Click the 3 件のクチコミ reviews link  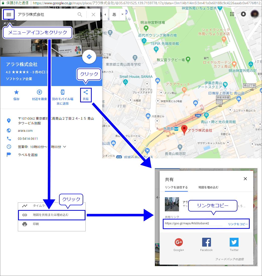coord(40,72)
